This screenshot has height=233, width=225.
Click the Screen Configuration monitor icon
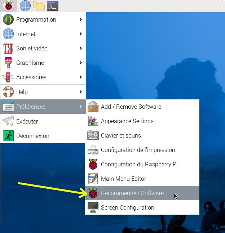(x=93, y=207)
